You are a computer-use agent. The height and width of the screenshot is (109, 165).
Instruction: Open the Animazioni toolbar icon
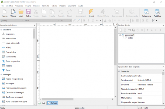(x=81, y=13)
